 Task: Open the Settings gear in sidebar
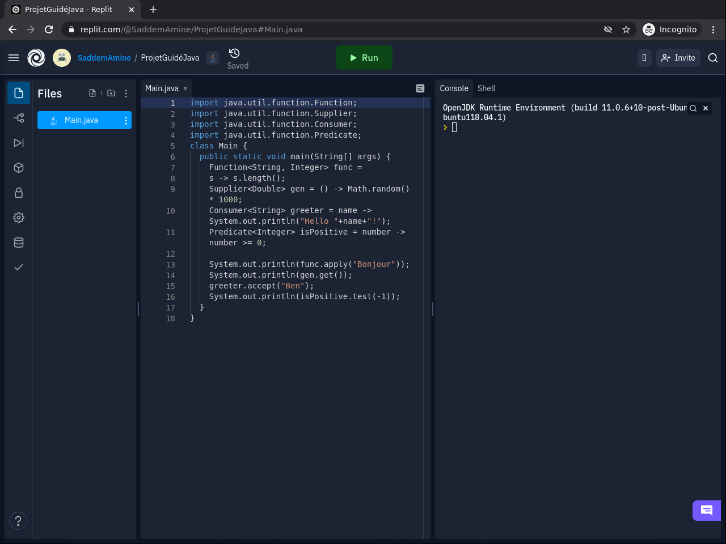(x=19, y=218)
